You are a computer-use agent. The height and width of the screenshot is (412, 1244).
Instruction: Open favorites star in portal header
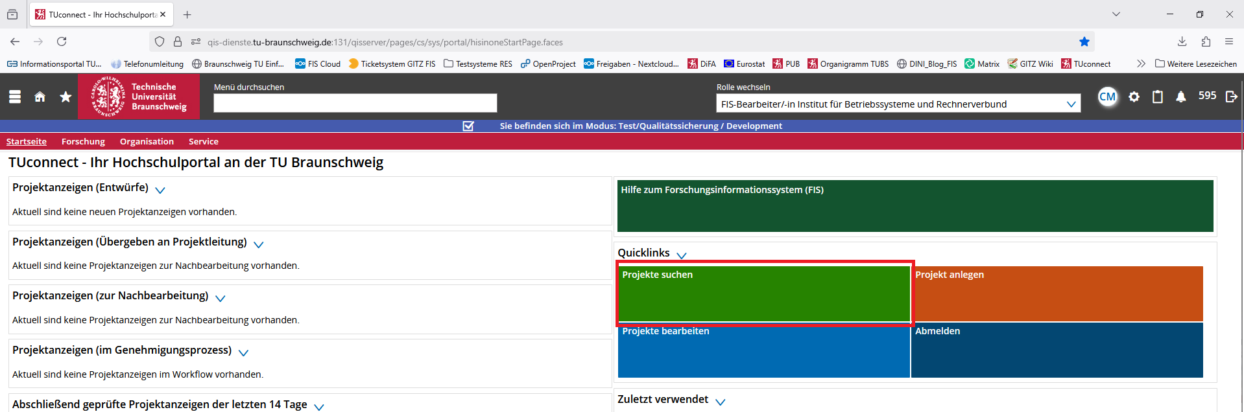tap(66, 97)
